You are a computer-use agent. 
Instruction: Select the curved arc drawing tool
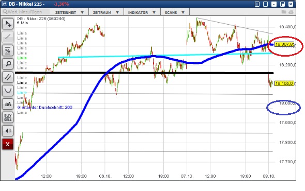[8, 91]
